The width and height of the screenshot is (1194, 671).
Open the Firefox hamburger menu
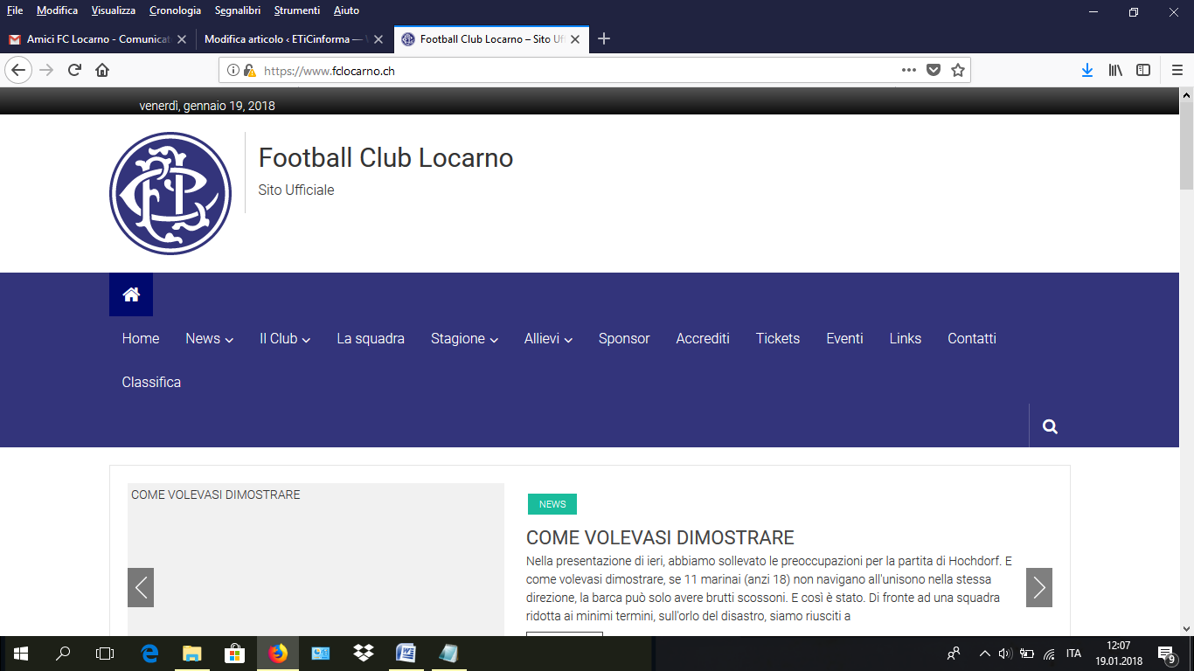click(1177, 70)
